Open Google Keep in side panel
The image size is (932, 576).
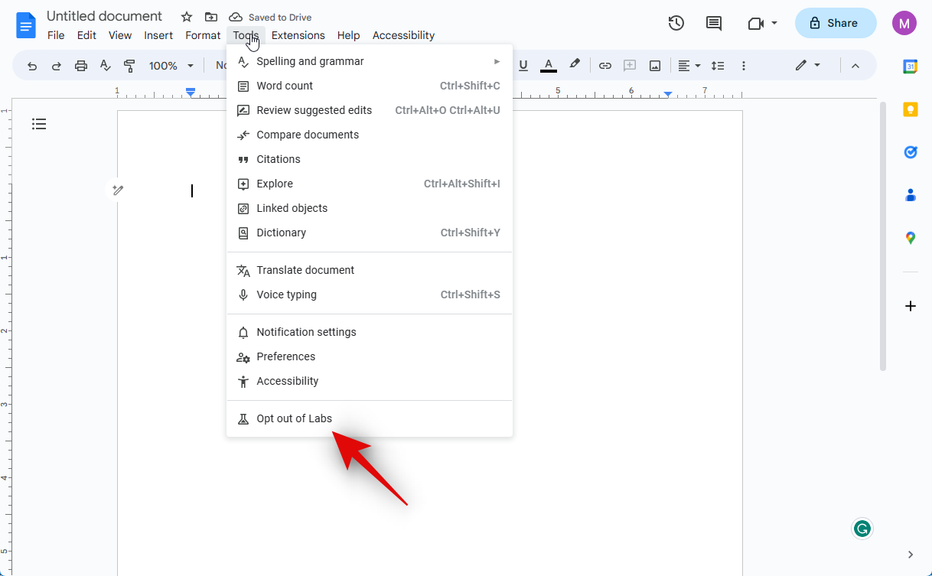pyautogui.click(x=910, y=109)
